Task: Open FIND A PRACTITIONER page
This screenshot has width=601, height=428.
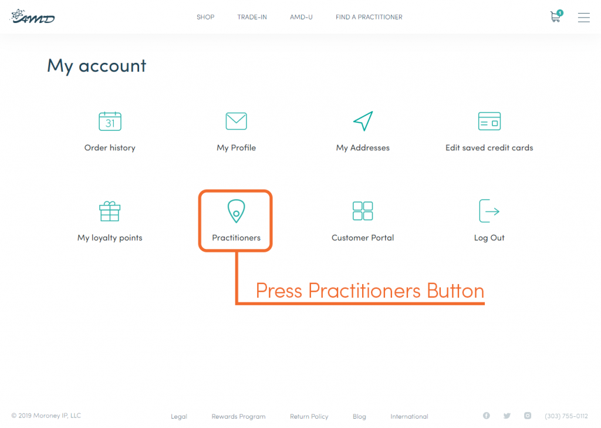Action: (x=369, y=17)
